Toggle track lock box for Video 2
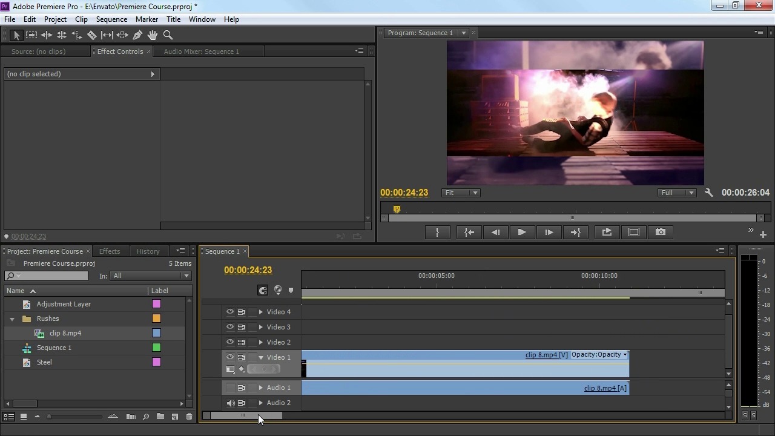 pyautogui.click(x=252, y=342)
